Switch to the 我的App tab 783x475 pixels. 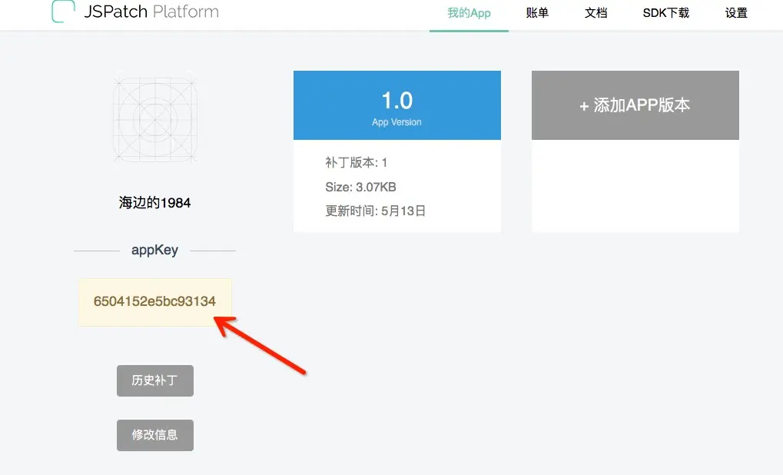(469, 13)
